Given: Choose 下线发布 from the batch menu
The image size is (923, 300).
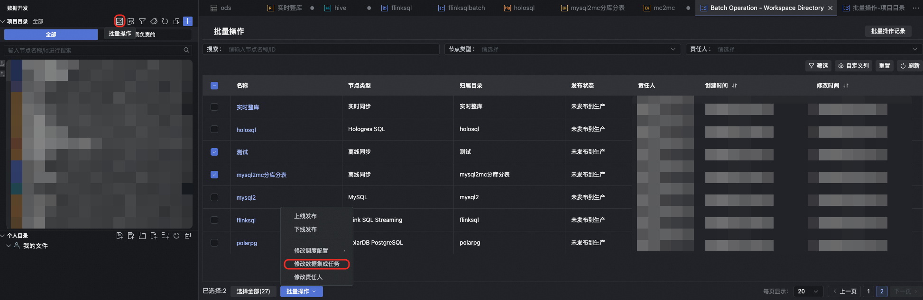Looking at the screenshot, I should click(x=305, y=229).
